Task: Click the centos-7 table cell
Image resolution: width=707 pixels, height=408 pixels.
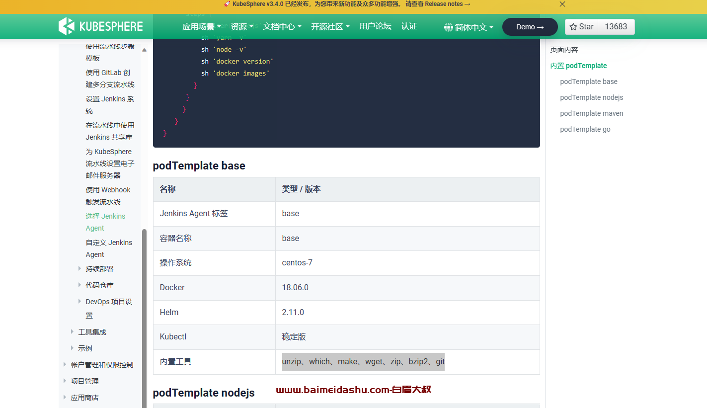Action: click(x=407, y=263)
